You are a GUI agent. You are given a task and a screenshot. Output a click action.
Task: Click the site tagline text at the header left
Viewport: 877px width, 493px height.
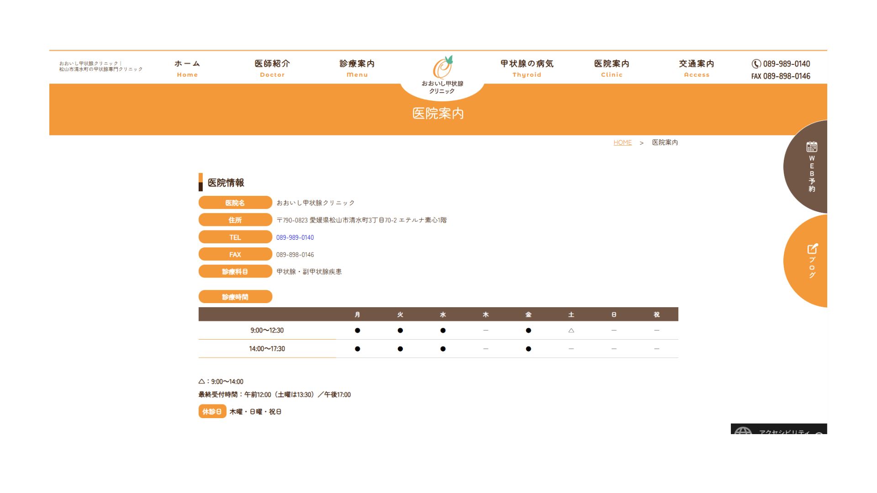[x=100, y=67]
